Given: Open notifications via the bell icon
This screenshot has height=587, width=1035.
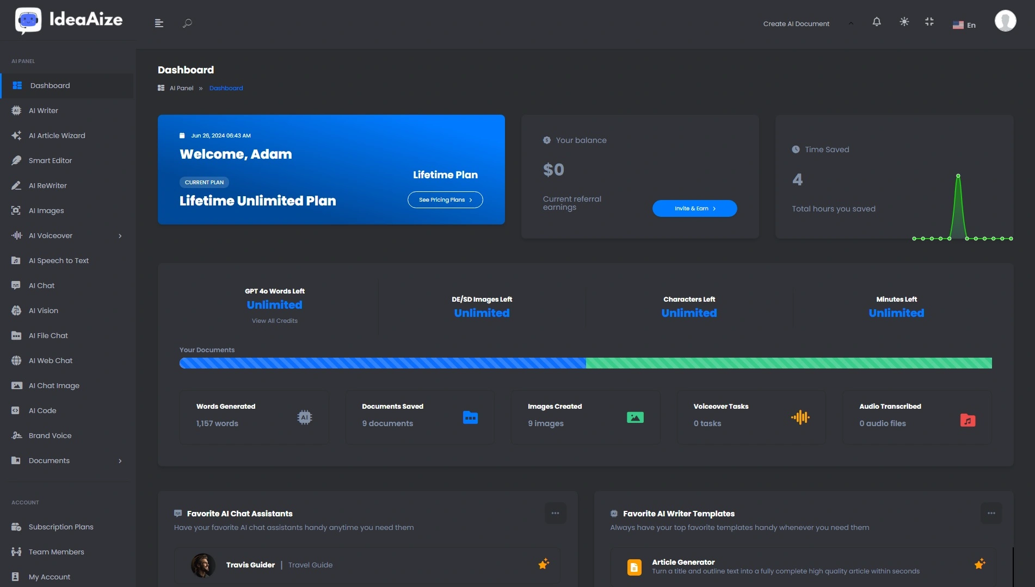Looking at the screenshot, I should click(x=877, y=21).
